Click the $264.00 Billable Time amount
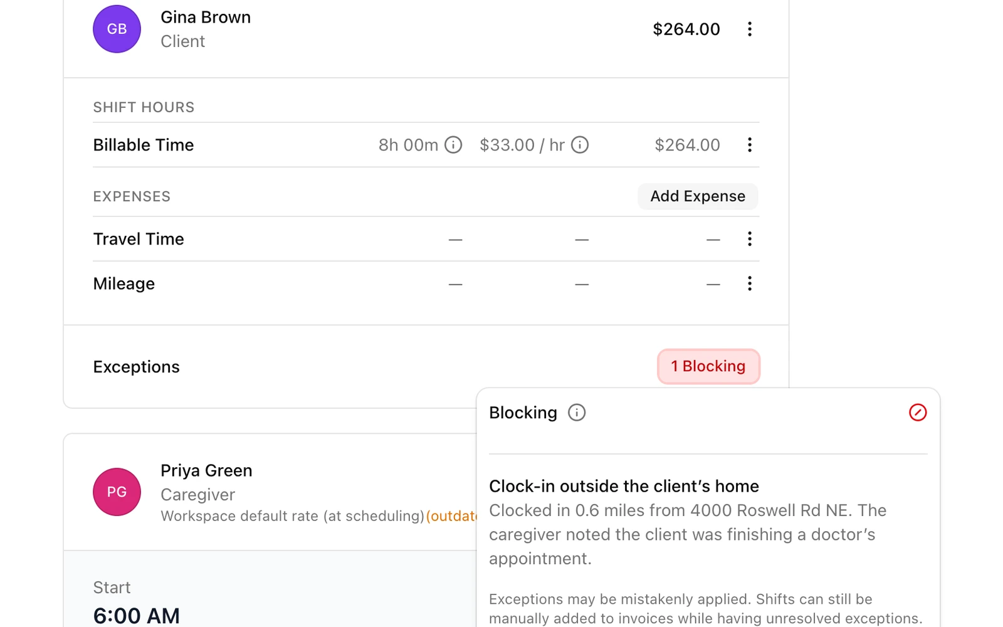Image resolution: width=1003 pixels, height=627 pixels. coord(687,145)
